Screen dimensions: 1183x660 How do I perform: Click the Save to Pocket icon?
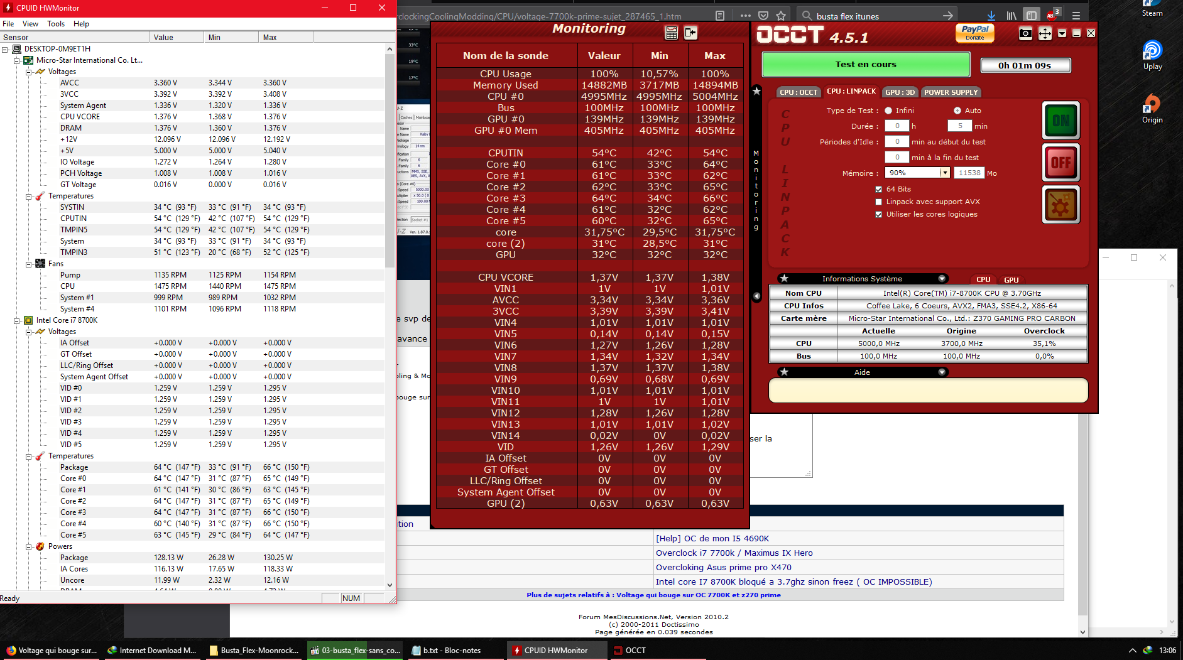[x=763, y=16]
